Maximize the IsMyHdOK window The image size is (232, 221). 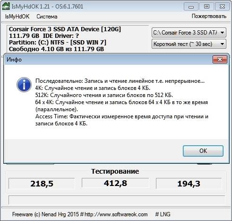coord(206,7)
